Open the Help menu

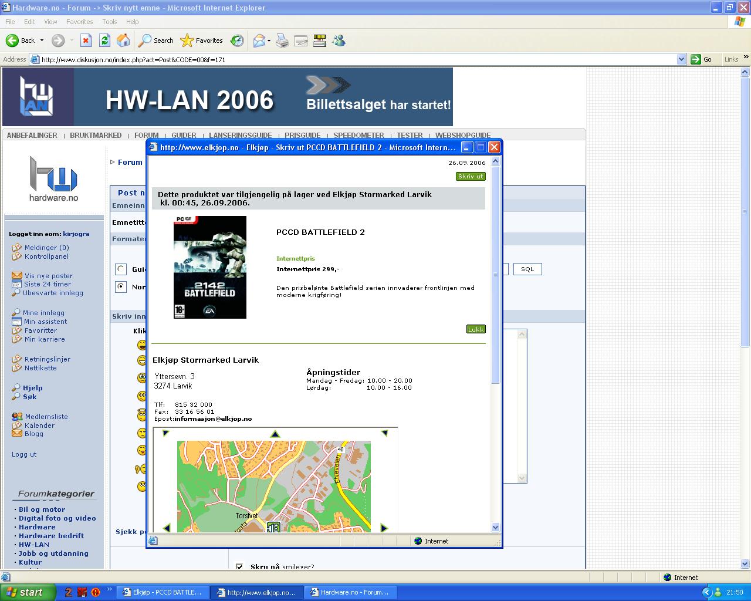(132, 22)
